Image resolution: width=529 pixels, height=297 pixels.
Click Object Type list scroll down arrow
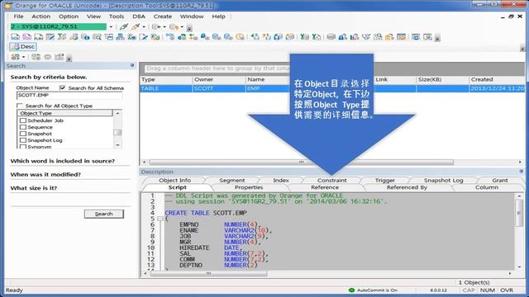point(117,145)
